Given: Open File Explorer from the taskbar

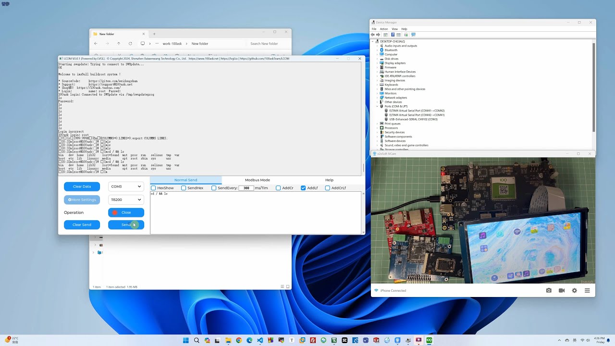Looking at the screenshot, I should 228,340.
